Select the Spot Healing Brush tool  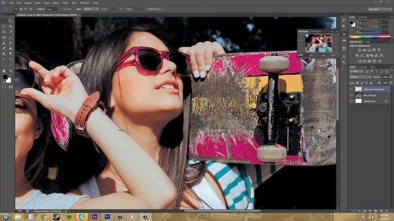click(x=4, y=37)
